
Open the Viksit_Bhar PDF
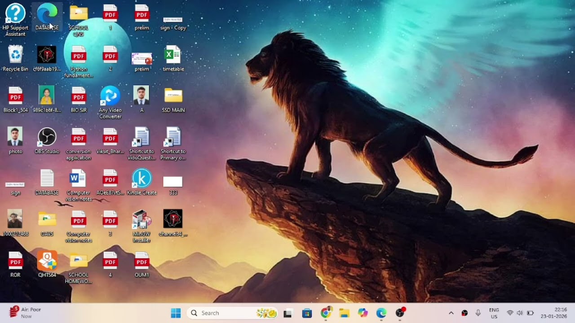(x=110, y=141)
